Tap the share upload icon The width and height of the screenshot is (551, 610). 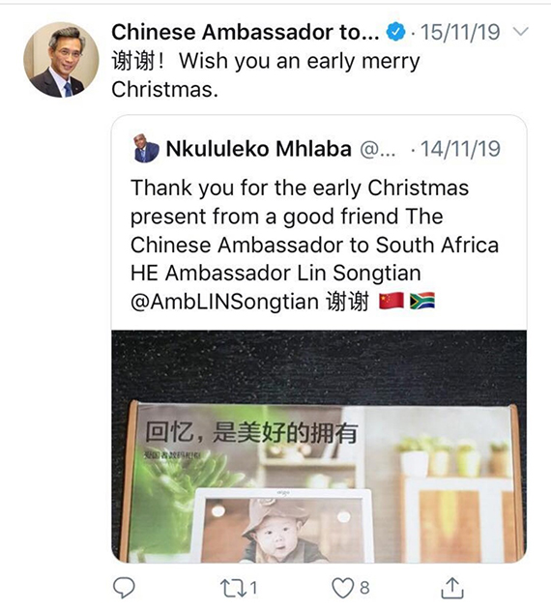pos(452,588)
